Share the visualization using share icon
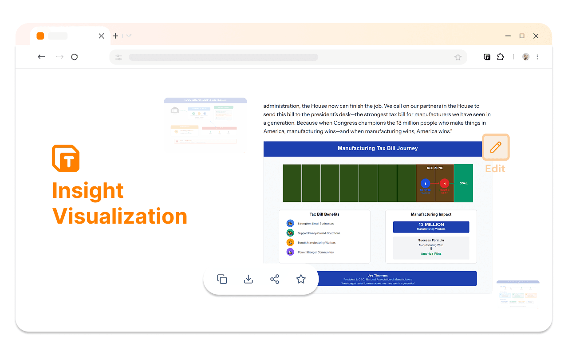The height and width of the screenshot is (355, 568). click(275, 279)
